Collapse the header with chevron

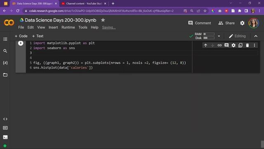(x=256, y=36)
